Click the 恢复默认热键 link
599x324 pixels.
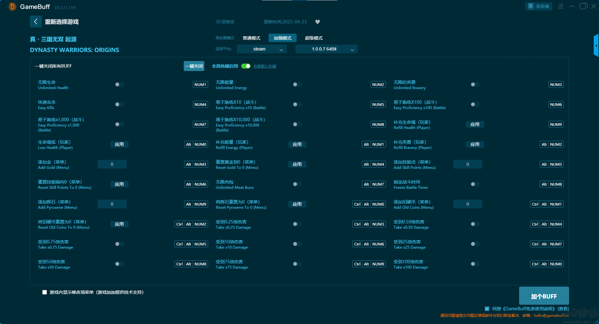265,66
